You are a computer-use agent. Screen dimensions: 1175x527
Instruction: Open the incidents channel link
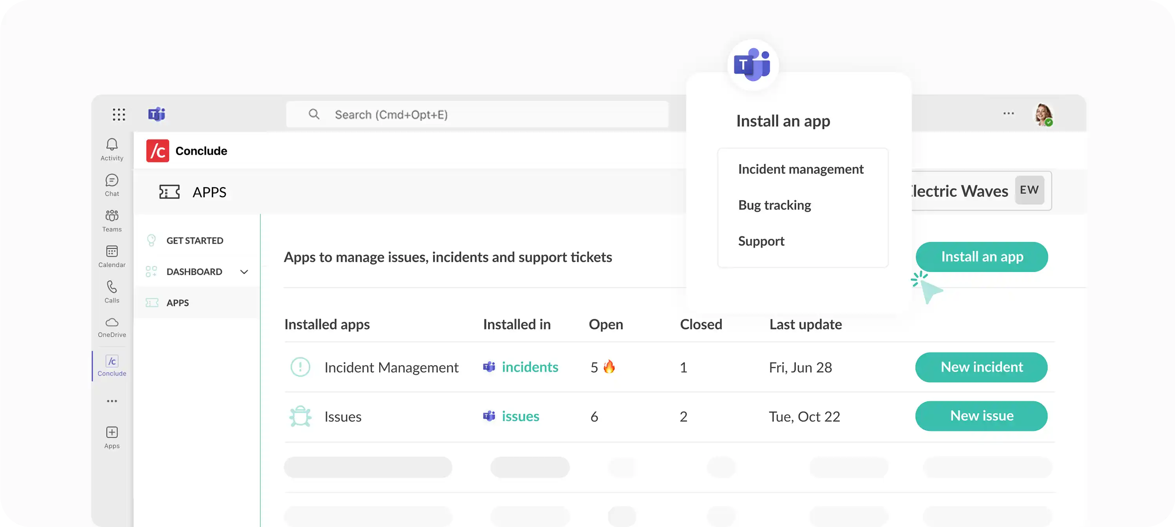pyautogui.click(x=530, y=367)
